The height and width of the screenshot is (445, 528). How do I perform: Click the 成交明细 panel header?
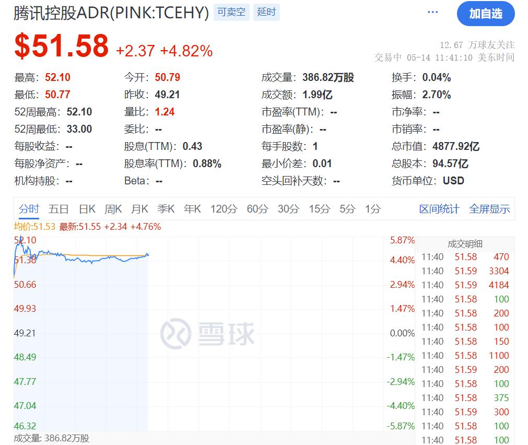tap(465, 244)
